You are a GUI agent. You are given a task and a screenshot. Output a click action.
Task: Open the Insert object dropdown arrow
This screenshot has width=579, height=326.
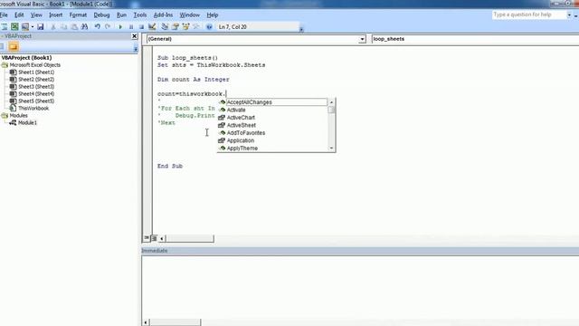click(x=33, y=26)
